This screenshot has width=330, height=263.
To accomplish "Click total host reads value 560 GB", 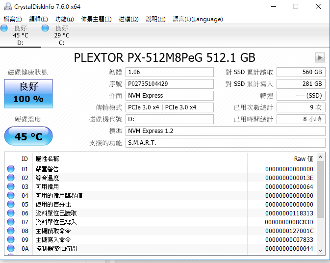I will 301,72.
